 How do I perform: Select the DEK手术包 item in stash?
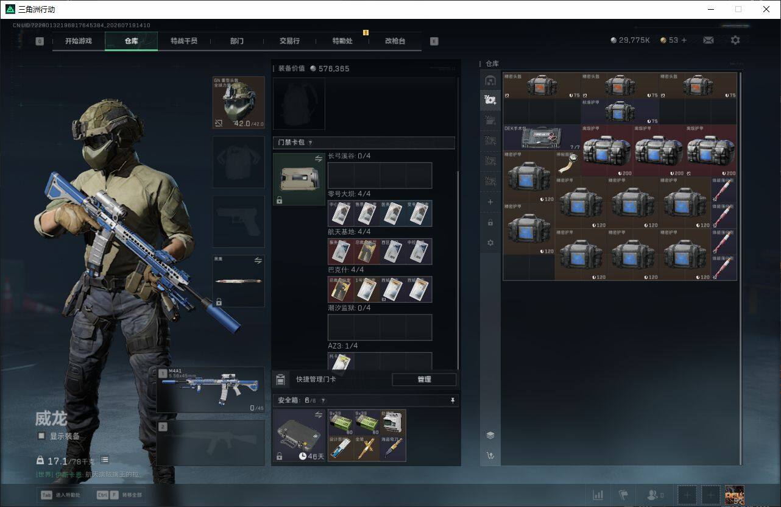coord(542,138)
